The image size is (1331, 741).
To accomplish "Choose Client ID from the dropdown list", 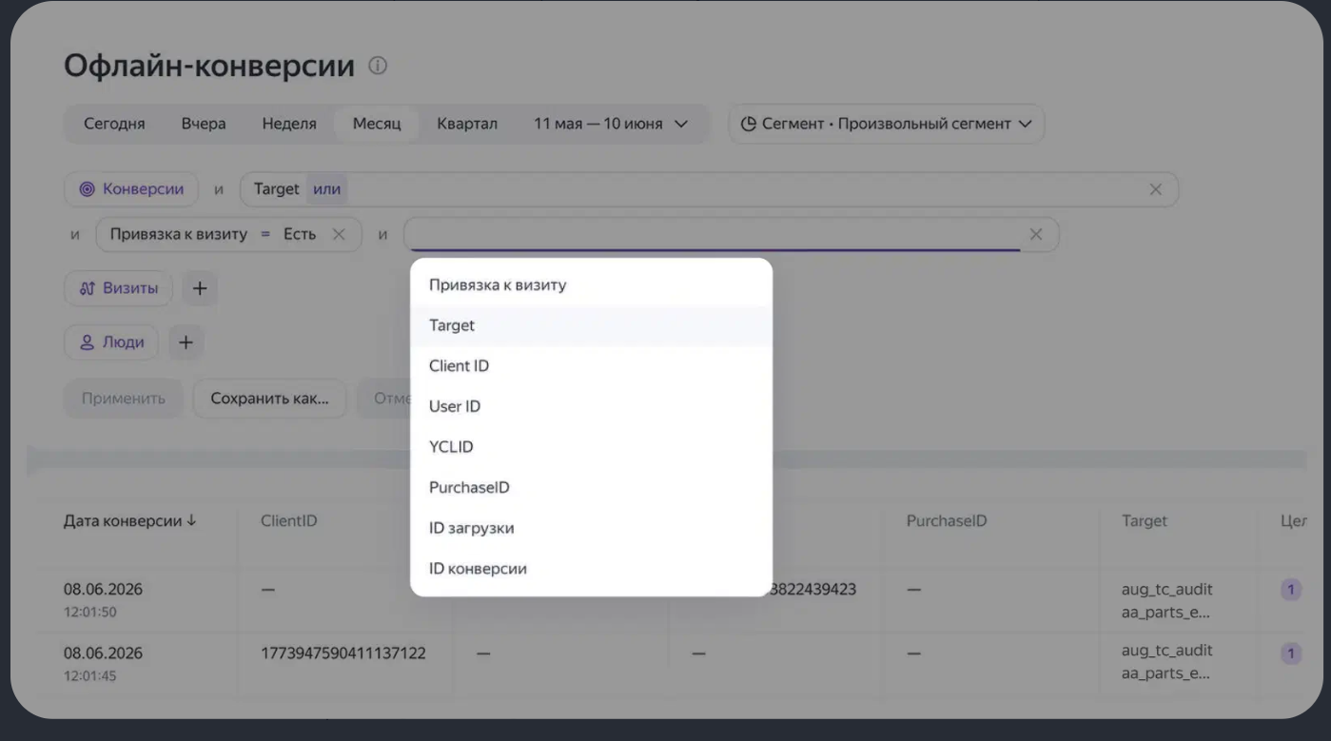I will [591, 366].
